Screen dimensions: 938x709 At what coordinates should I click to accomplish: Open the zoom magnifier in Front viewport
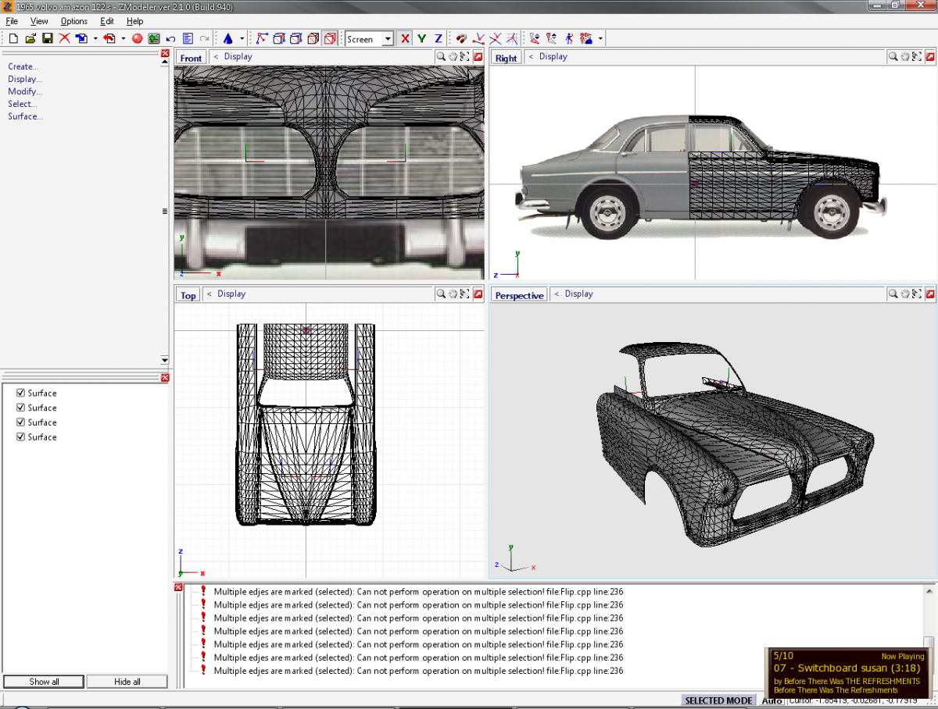pyautogui.click(x=441, y=56)
